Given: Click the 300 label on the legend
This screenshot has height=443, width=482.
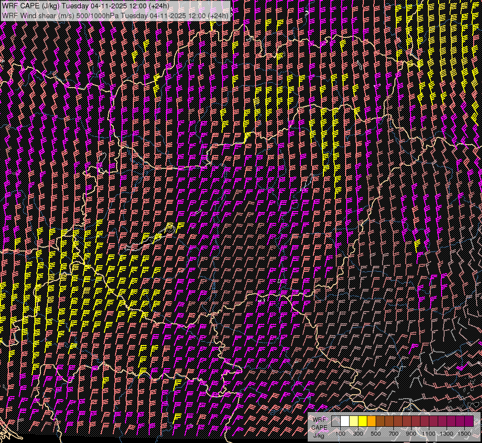Looking at the screenshot, I should pyautogui.click(x=358, y=434).
